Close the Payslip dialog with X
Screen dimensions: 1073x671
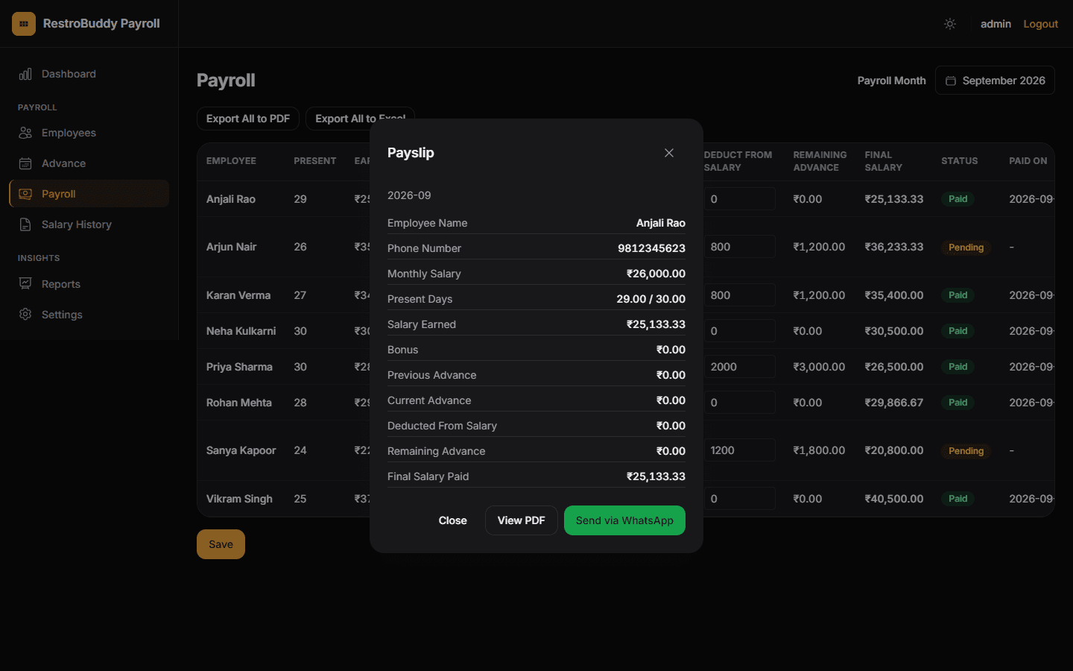click(x=669, y=153)
